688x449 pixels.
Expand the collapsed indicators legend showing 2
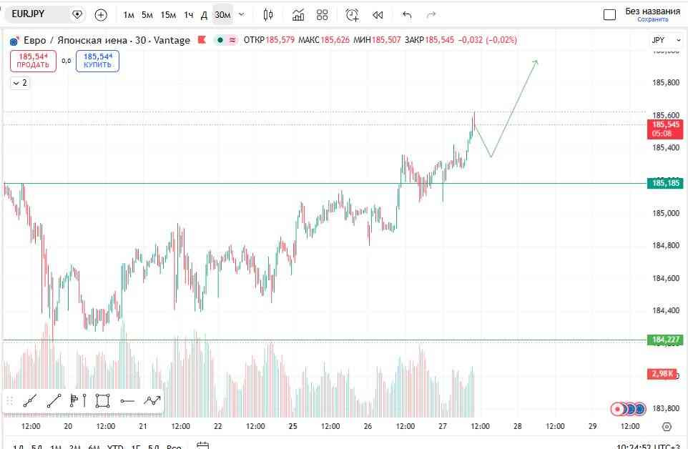20,83
